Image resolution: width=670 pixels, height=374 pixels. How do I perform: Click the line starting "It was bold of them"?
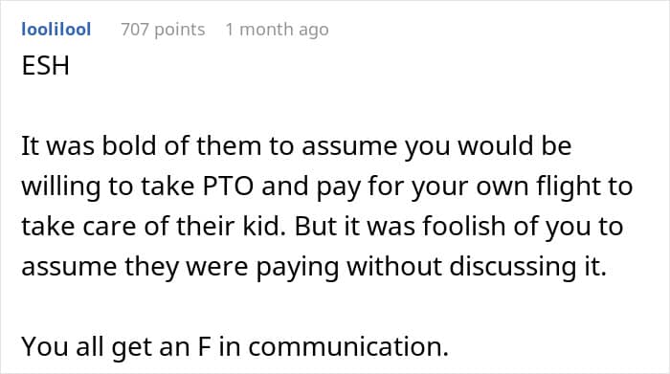[x=296, y=146]
